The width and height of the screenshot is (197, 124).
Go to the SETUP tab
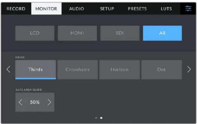click(107, 9)
